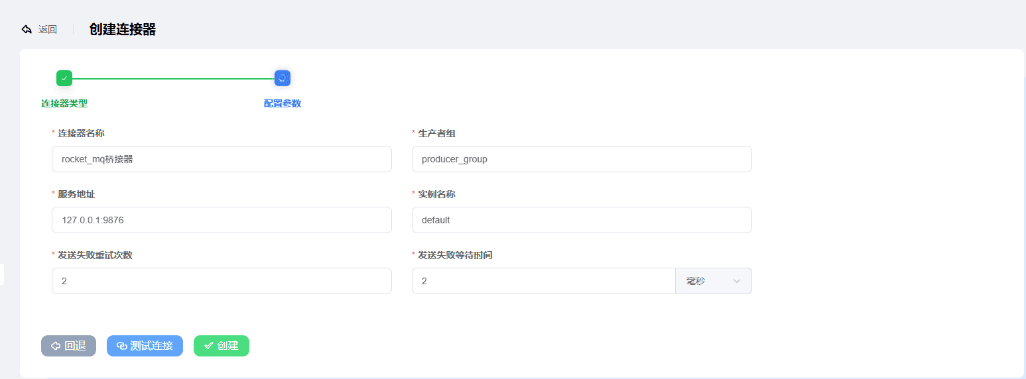
Task: Open the 毫秒 time unit dropdown
Action: tap(714, 281)
